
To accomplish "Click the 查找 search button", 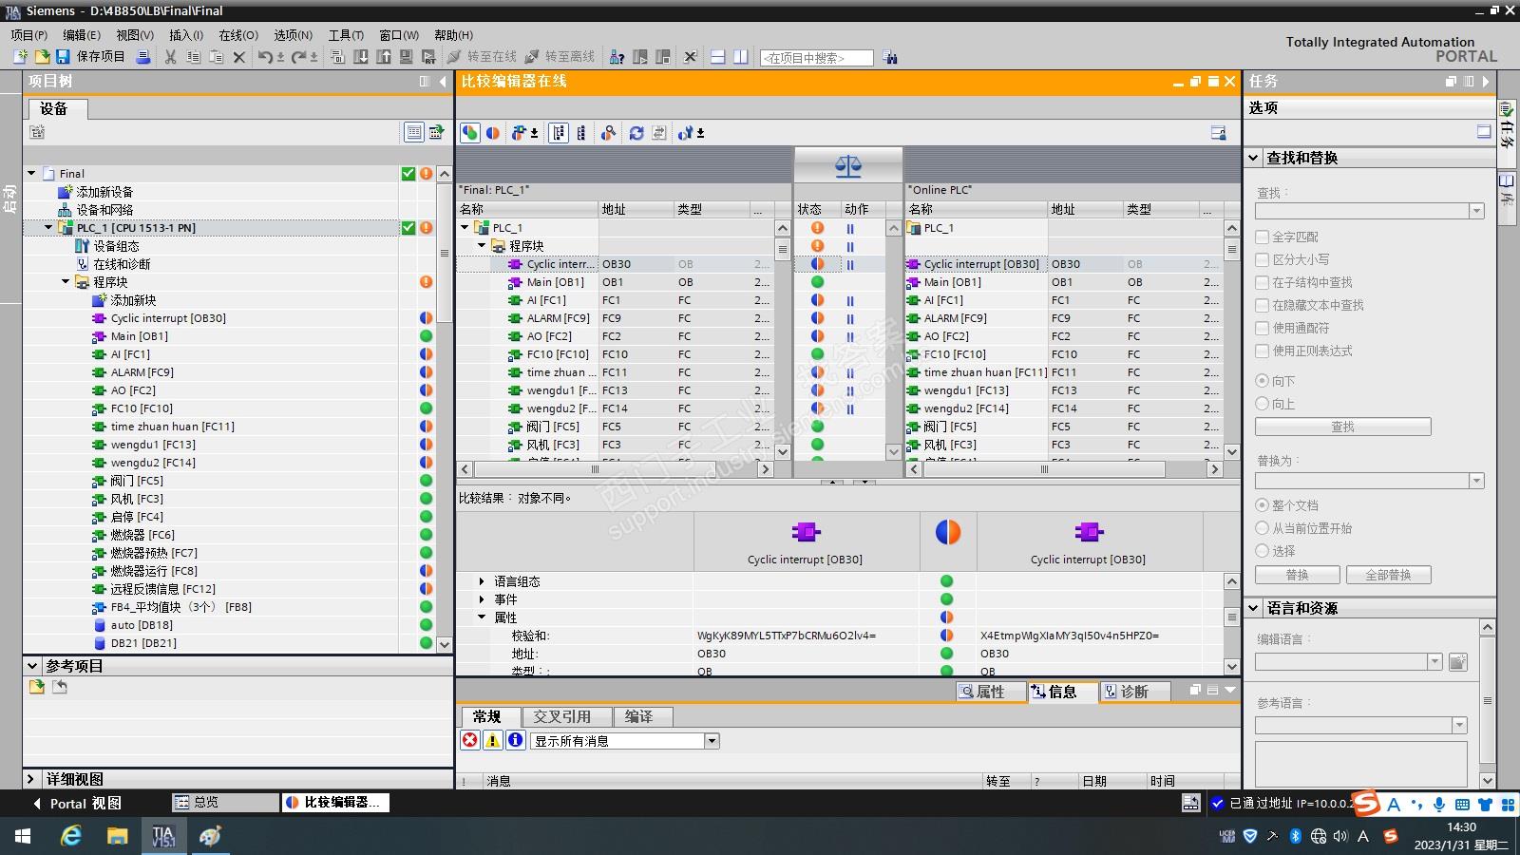I will pyautogui.click(x=1342, y=427).
